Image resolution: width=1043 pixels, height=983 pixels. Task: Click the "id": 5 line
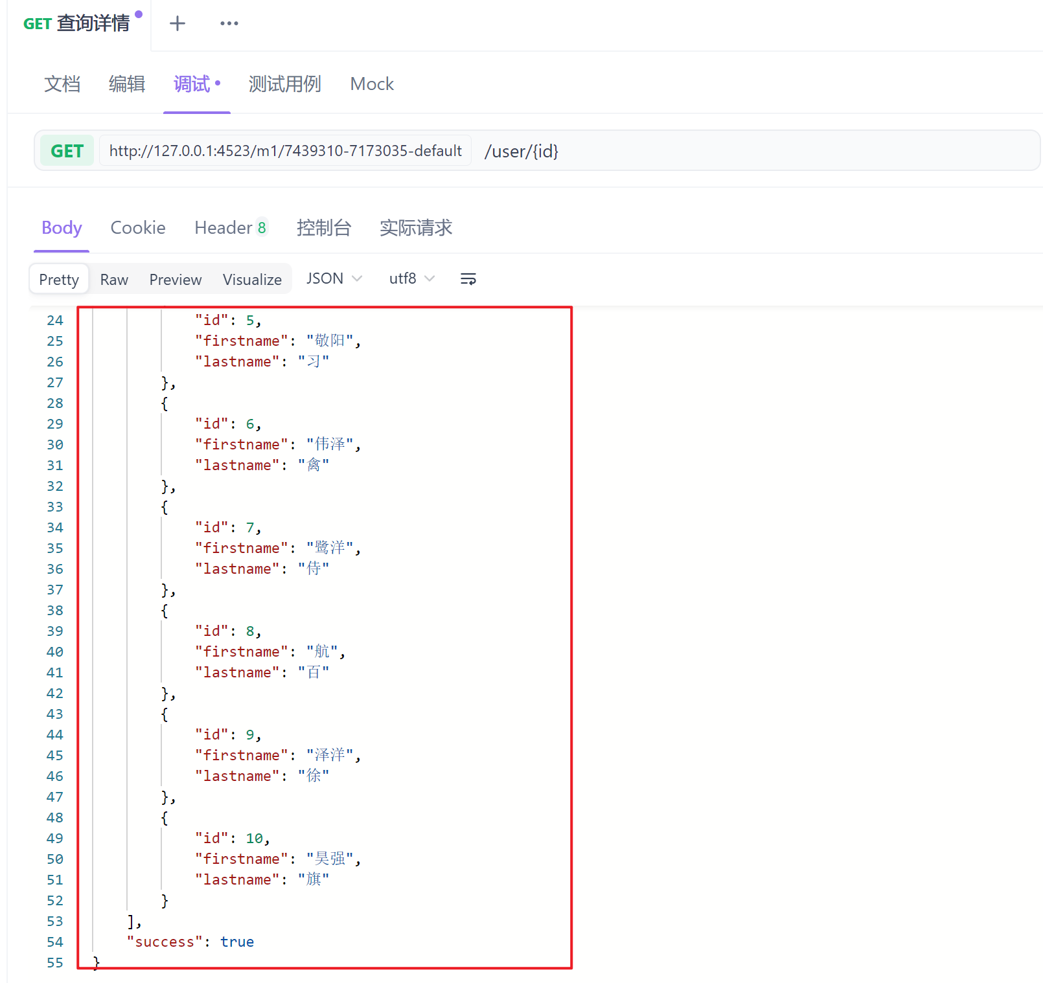(228, 320)
